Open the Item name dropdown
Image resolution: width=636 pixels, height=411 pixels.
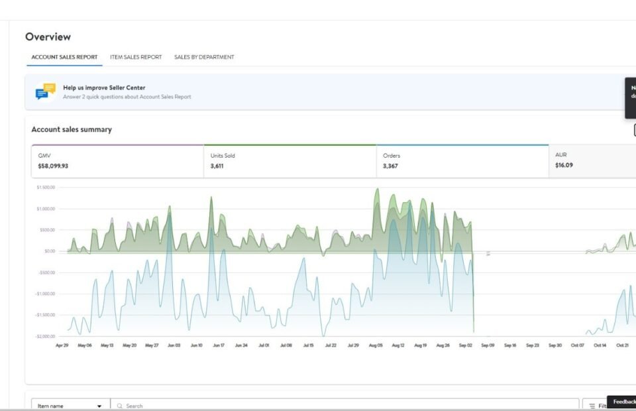coord(71,406)
